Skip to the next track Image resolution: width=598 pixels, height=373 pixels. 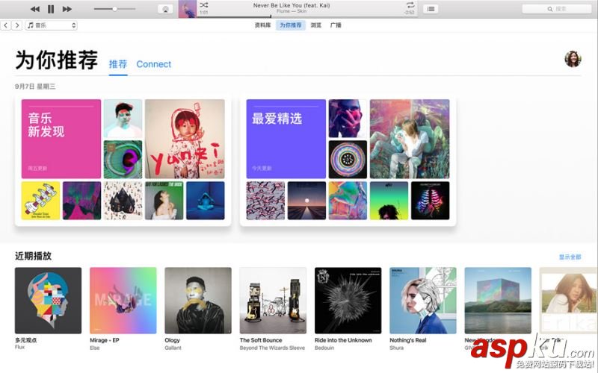pyautogui.click(x=67, y=9)
